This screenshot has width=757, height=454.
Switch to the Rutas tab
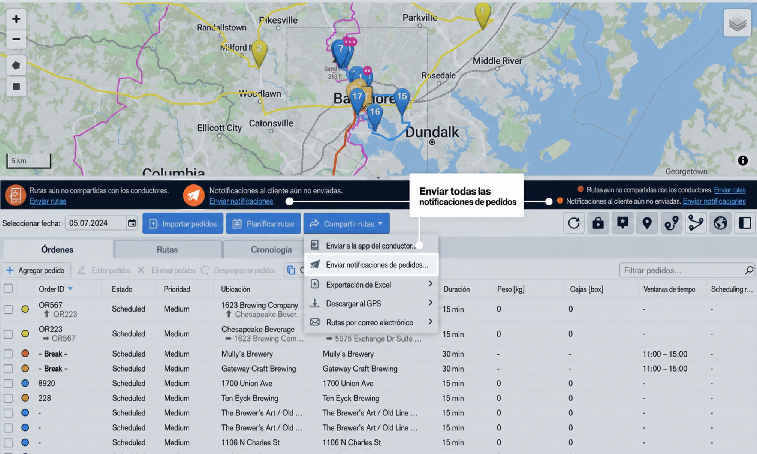167,249
